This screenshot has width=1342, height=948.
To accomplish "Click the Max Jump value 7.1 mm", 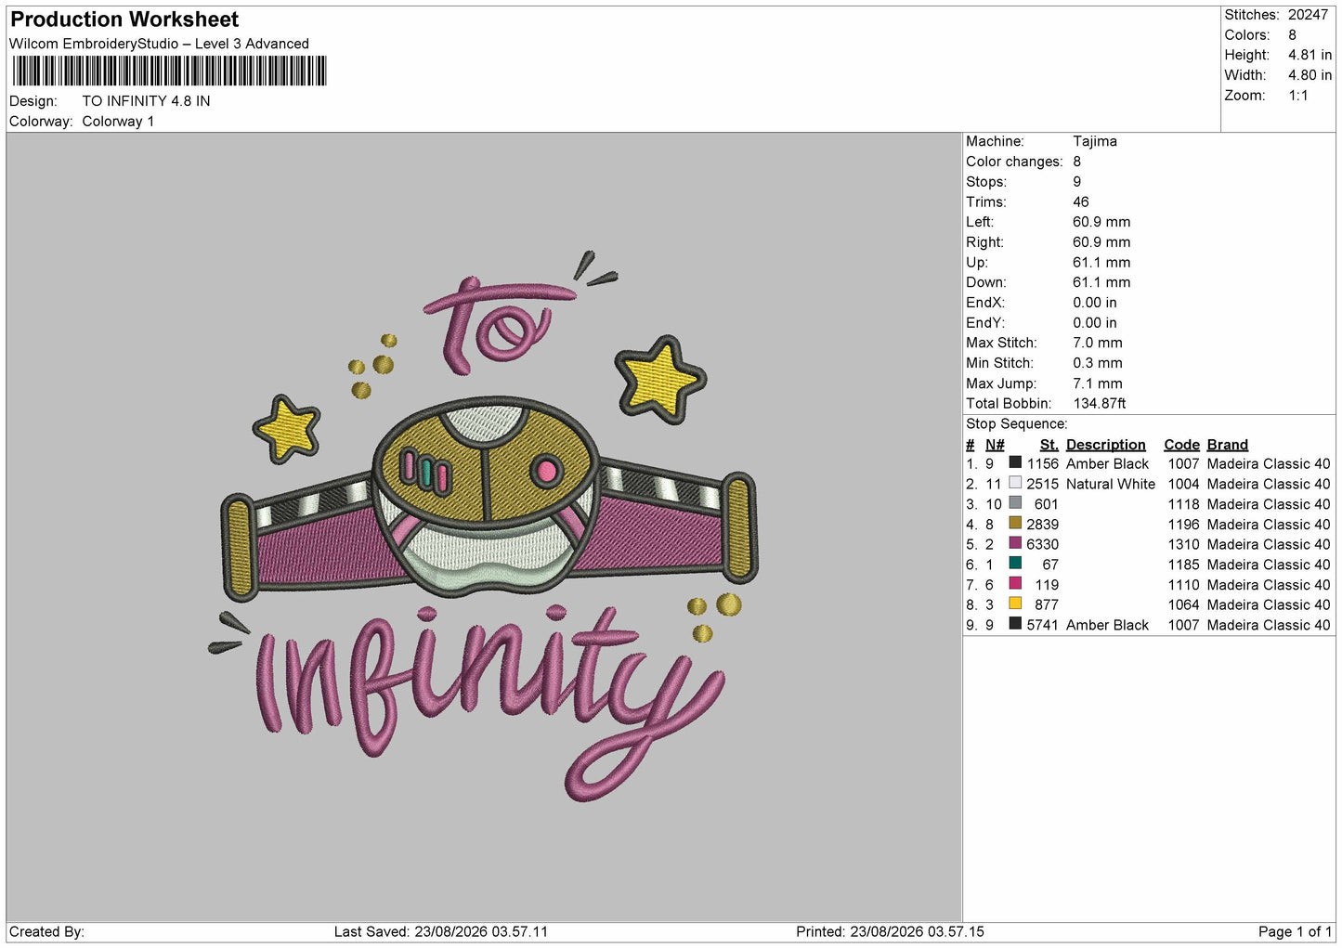I will point(1098,383).
